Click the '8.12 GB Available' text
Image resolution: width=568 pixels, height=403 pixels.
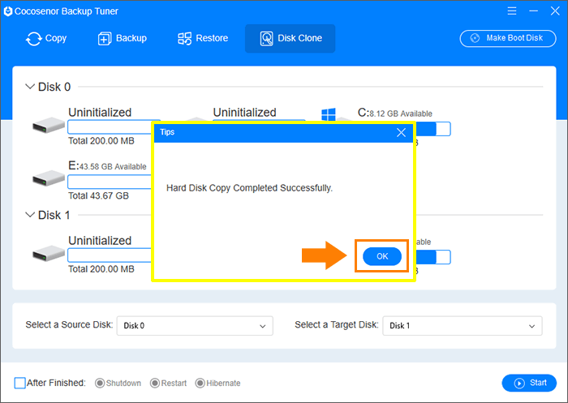tap(401, 114)
